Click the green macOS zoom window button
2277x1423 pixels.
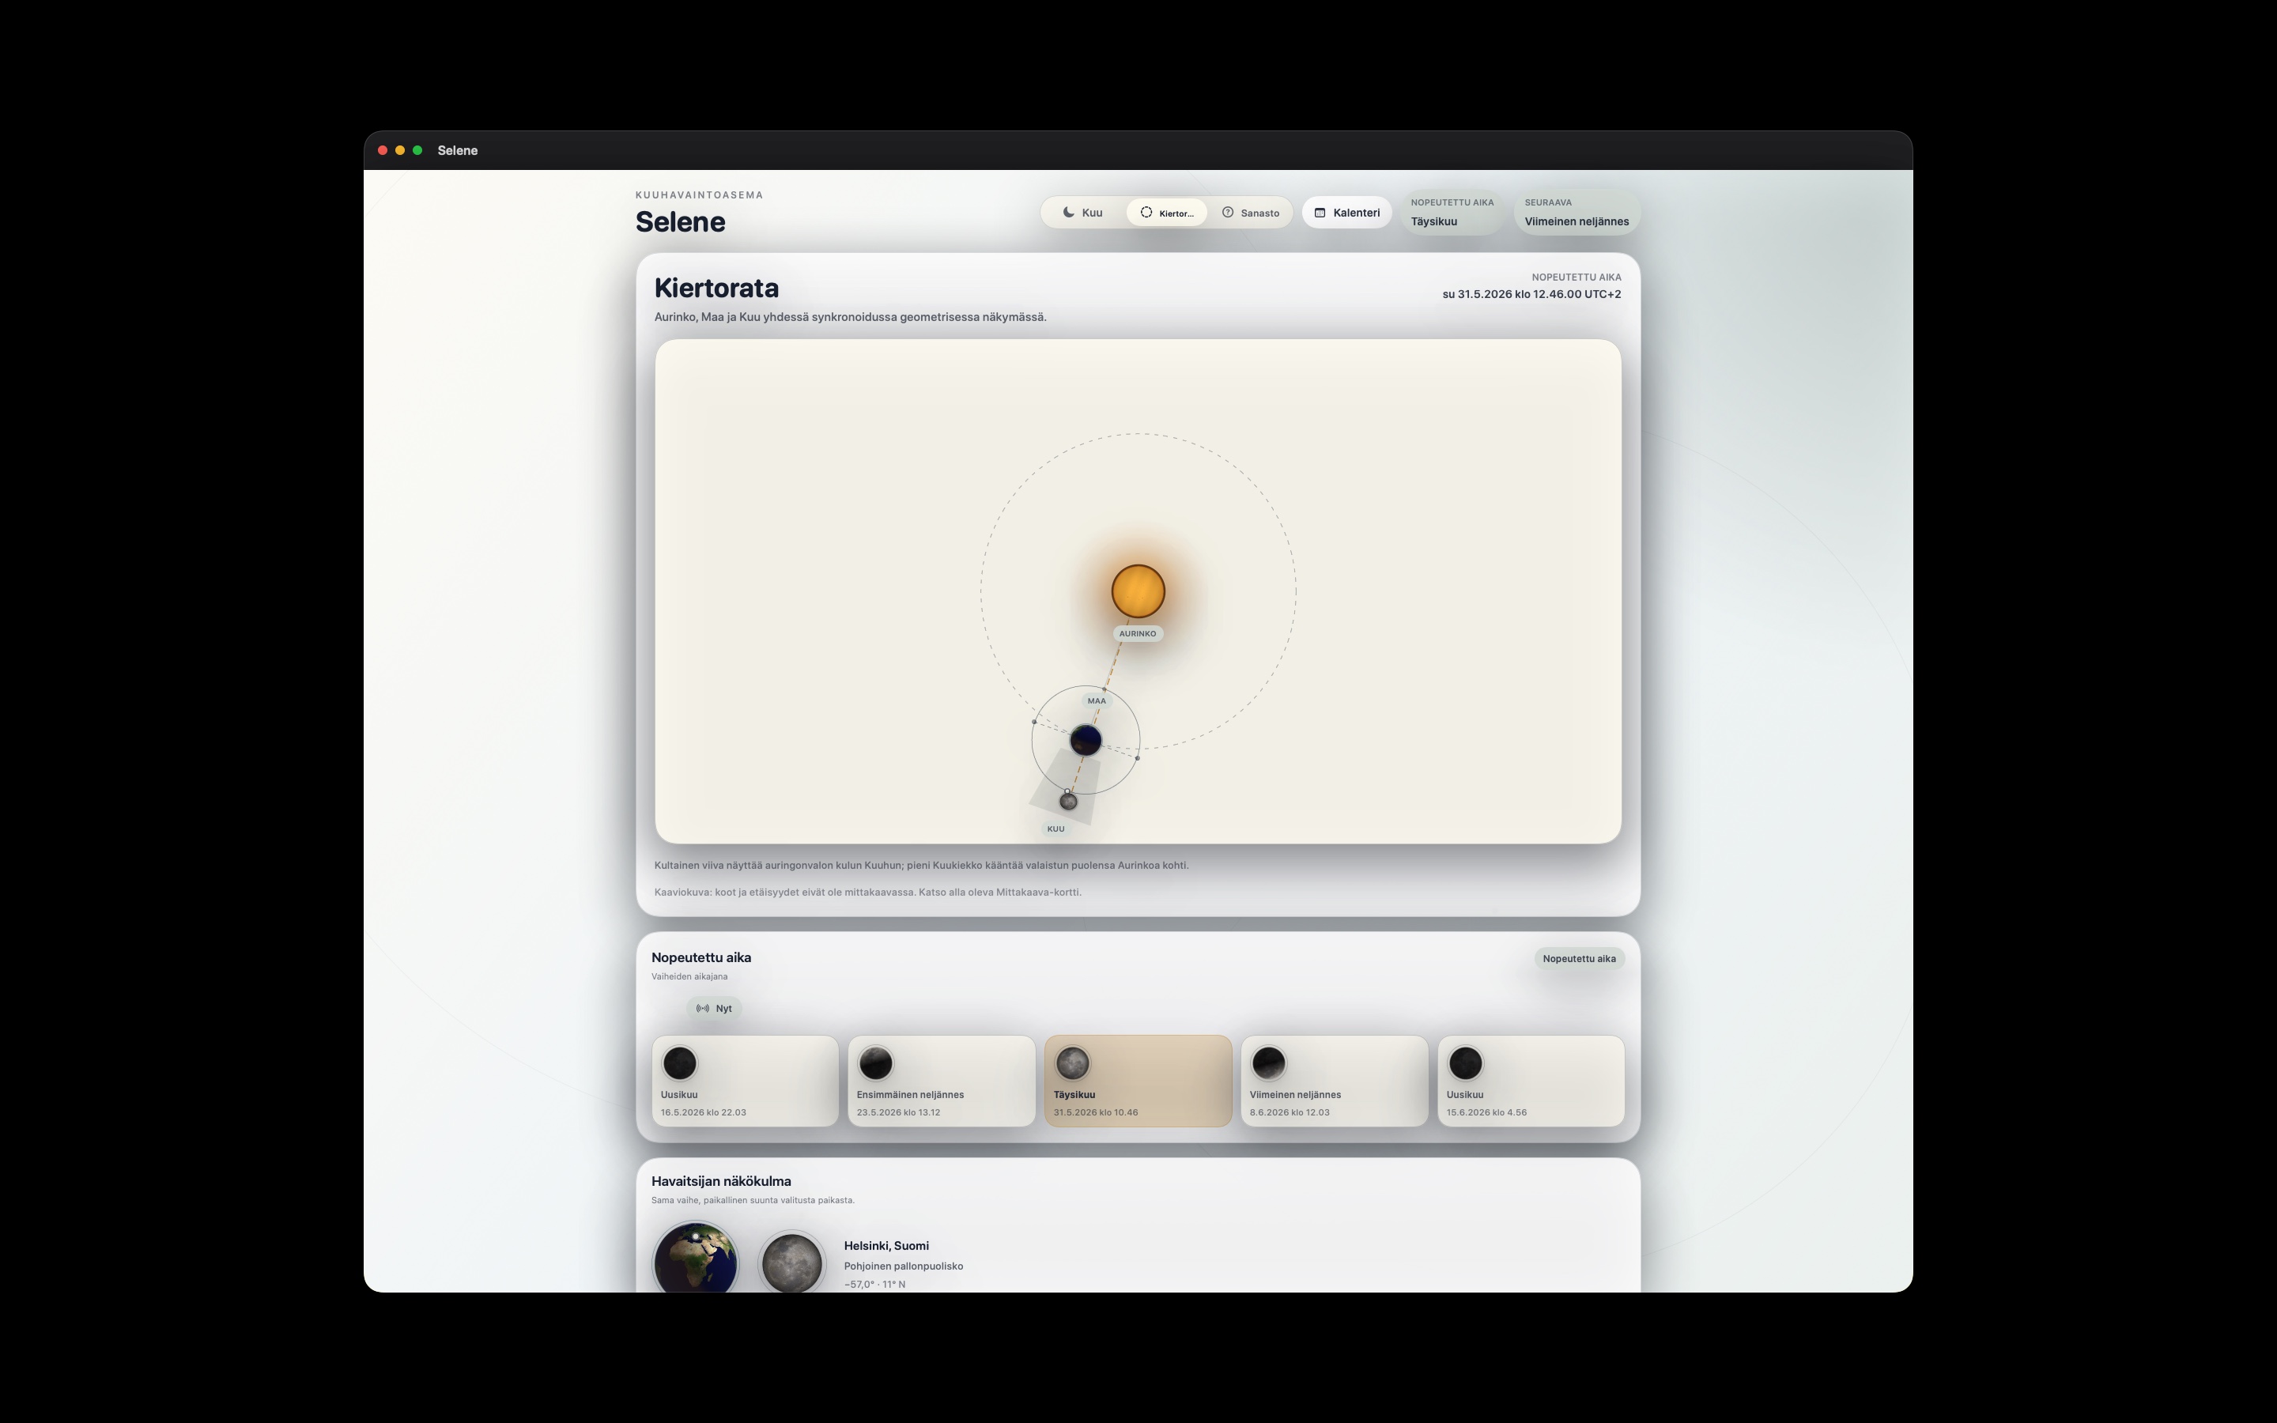pyautogui.click(x=417, y=150)
